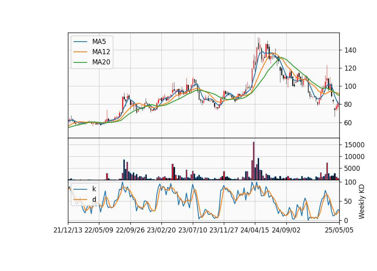Image resolution: width=377 pixels, height=271 pixels.
Task: Click the 23/02/20 date label
Action: tap(161, 230)
